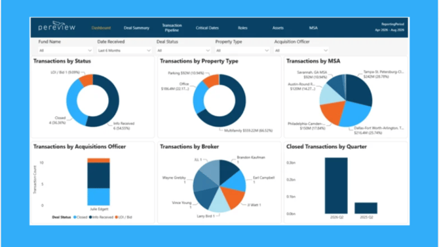Open the Assets tab
439x247 pixels.
tap(278, 28)
